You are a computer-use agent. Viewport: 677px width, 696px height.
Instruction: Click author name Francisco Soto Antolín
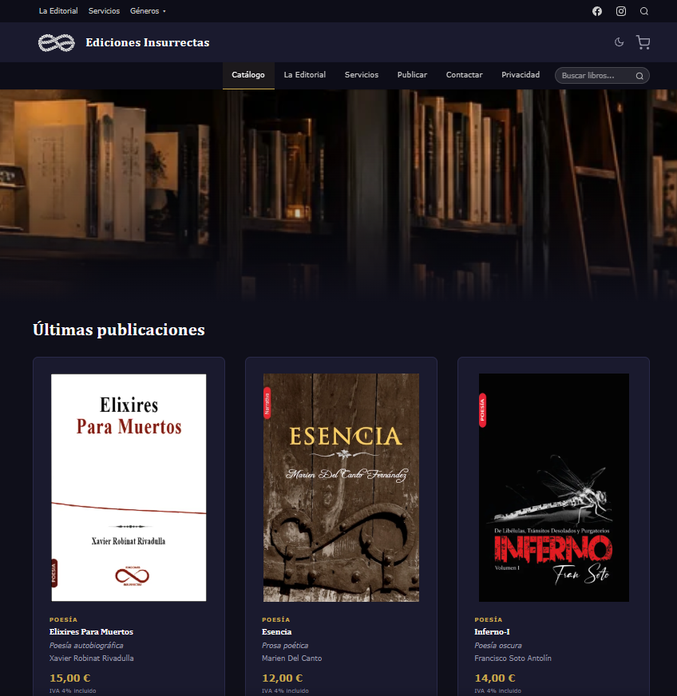513,658
